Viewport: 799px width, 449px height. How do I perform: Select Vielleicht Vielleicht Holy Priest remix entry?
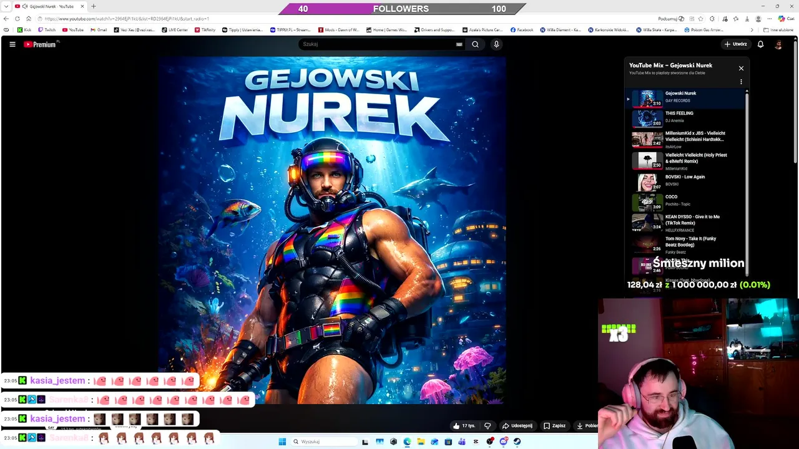685,160
